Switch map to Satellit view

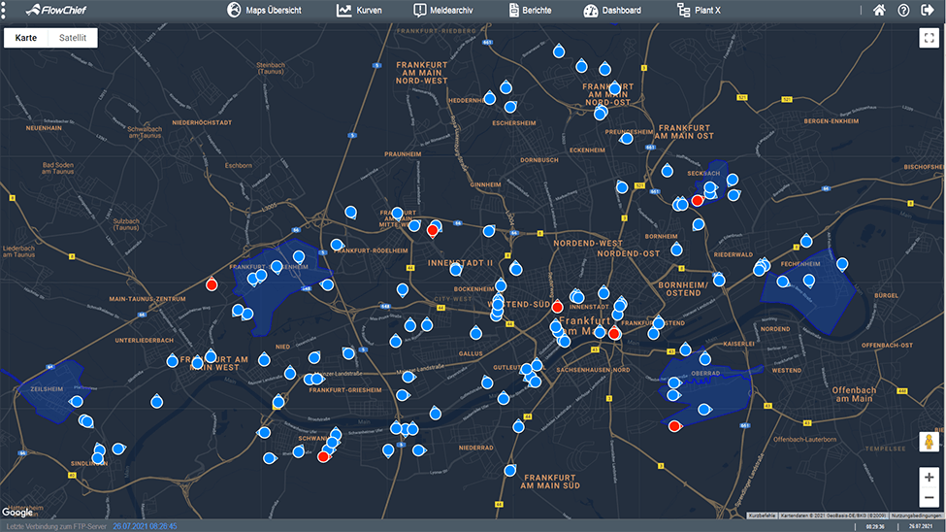tap(73, 38)
